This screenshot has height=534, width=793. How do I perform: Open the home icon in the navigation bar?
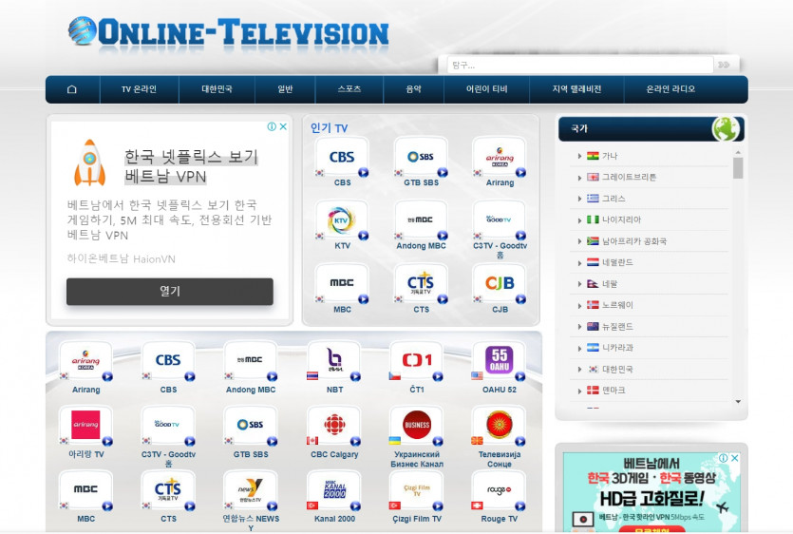(72, 89)
